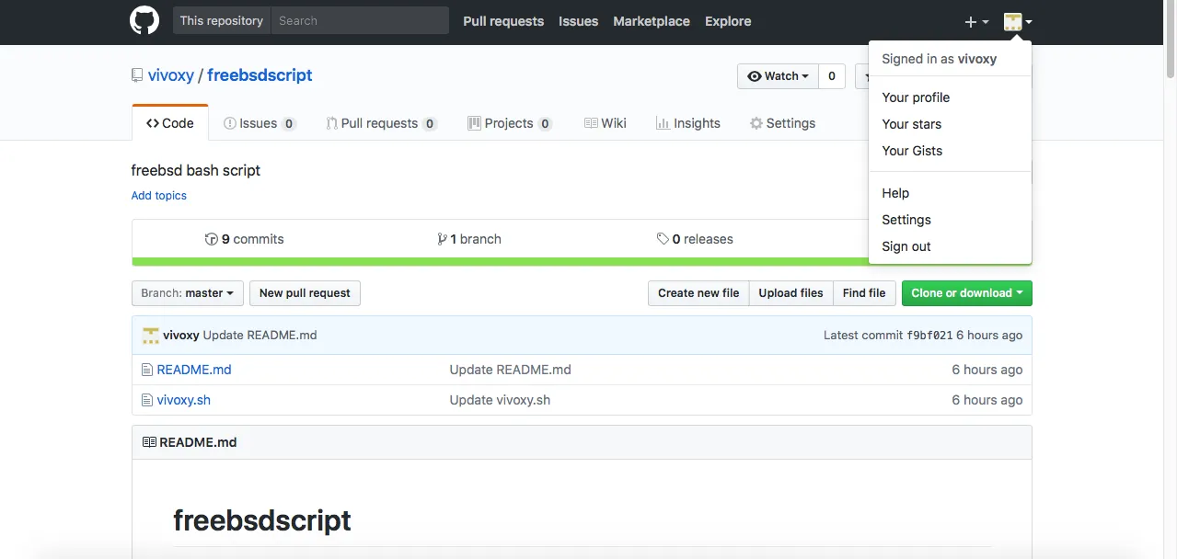Click Create new file button
Screen dimensions: 1177x559
click(x=698, y=293)
